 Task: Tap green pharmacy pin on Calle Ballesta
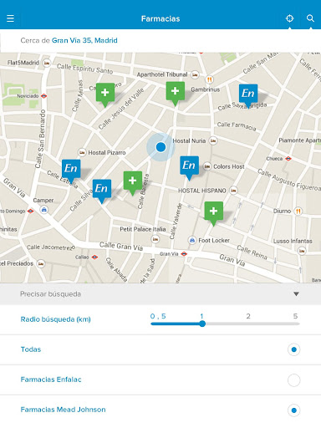point(133,183)
